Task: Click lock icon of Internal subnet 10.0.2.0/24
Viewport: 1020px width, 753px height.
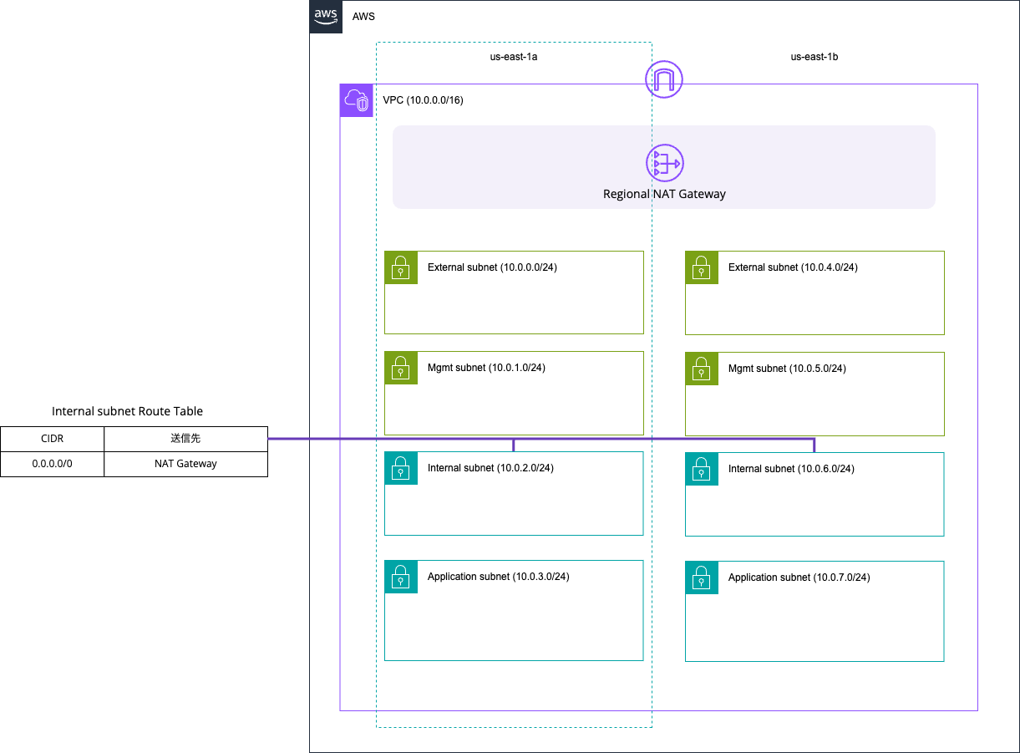Action: click(x=401, y=468)
